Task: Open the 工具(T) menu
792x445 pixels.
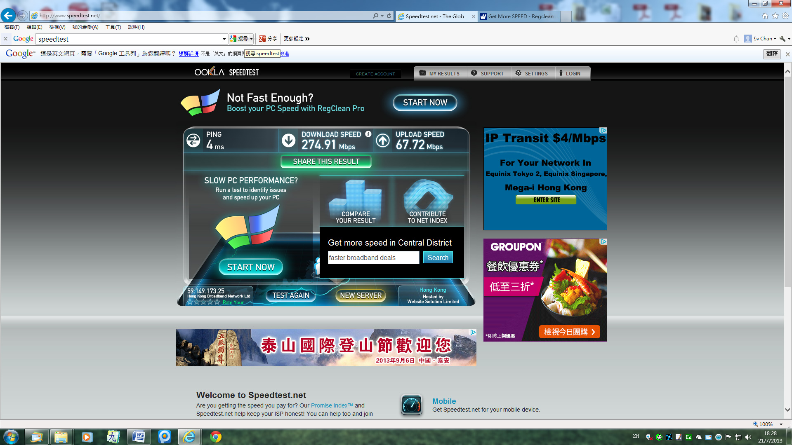Action: pyautogui.click(x=113, y=27)
